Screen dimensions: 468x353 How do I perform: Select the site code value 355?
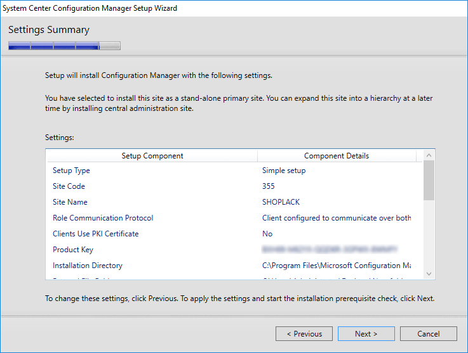click(x=269, y=186)
